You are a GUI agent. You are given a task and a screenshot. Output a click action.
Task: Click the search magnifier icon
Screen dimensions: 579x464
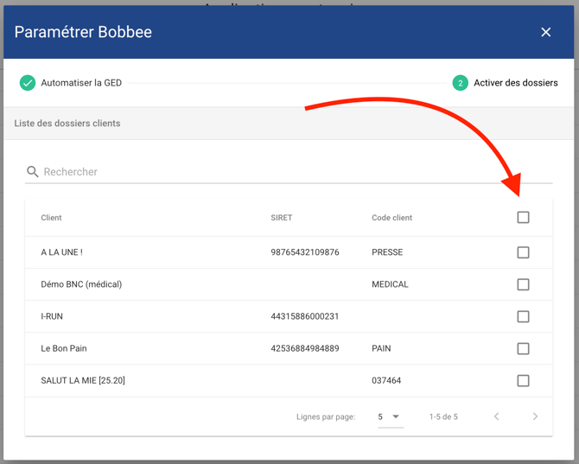(33, 172)
